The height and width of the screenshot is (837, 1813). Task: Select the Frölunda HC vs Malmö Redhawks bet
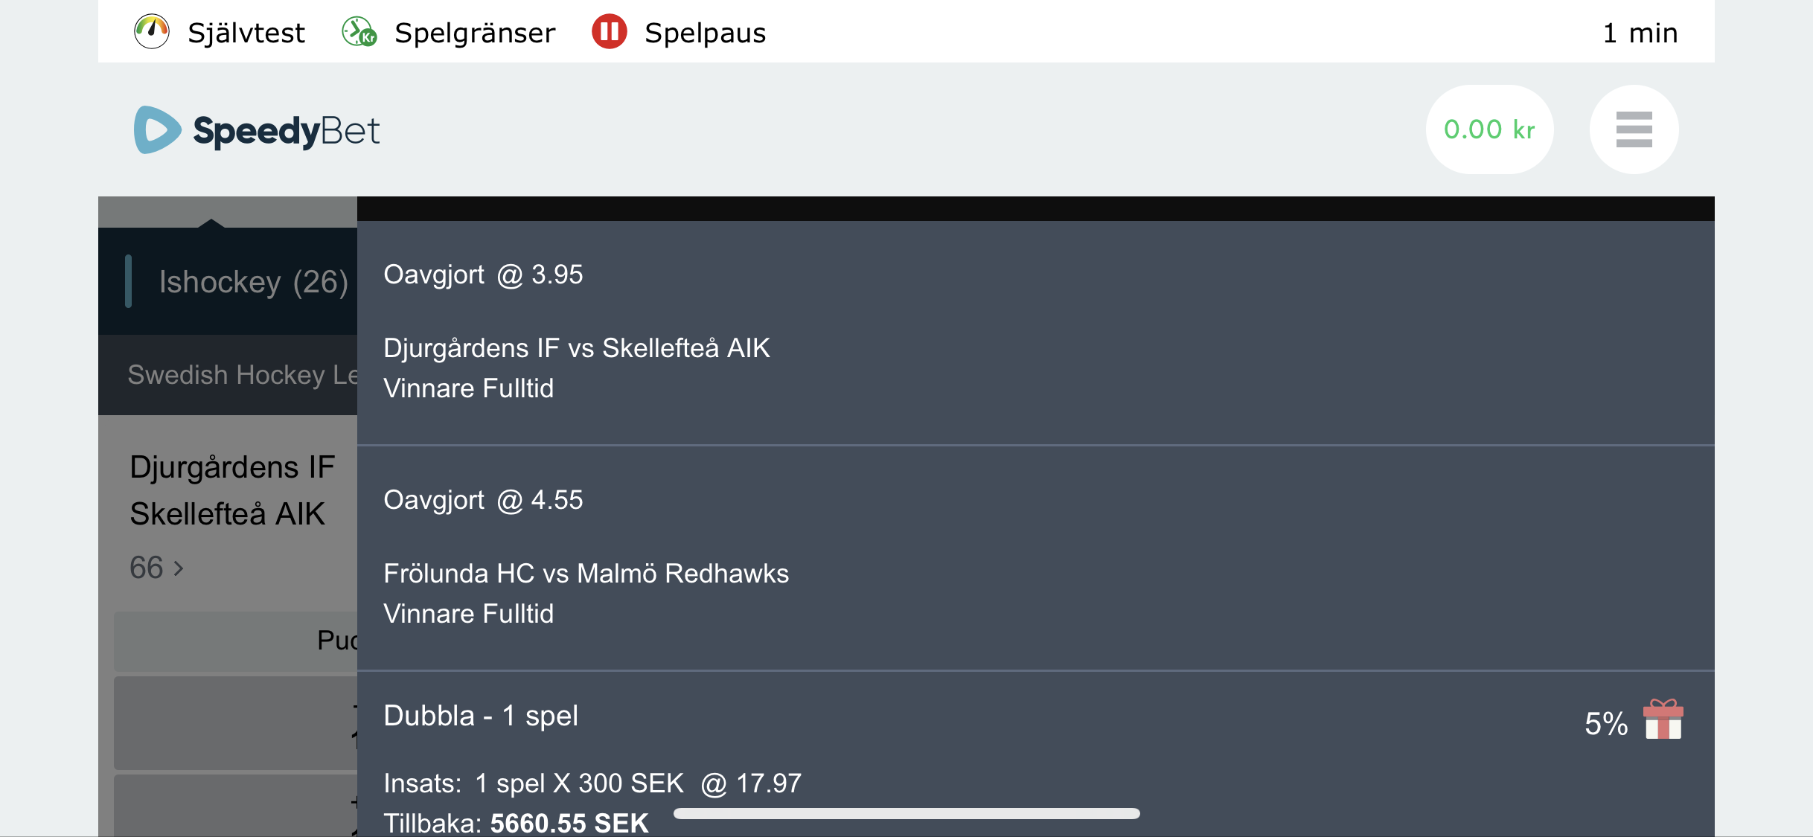pos(586,574)
